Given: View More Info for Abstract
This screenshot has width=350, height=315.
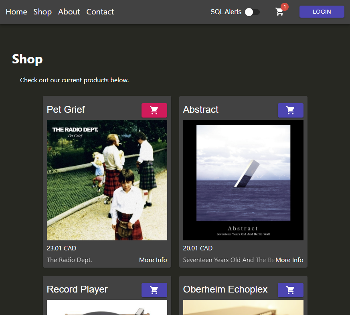Looking at the screenshot, I should pyautogui.click(x=289, y=260).
